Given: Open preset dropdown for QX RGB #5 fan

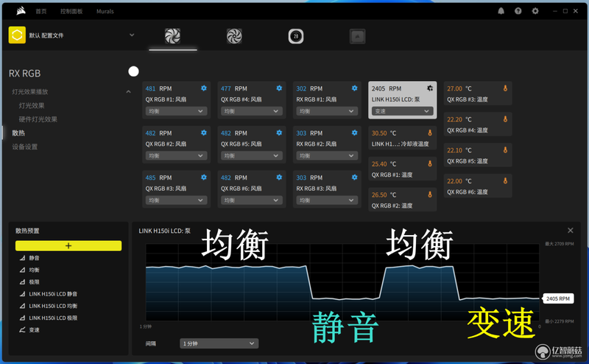Looking at the screenshot, I should 252,155.
